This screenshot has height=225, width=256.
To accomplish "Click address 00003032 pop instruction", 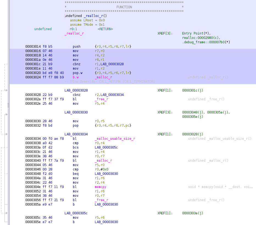I will (33, 126).
